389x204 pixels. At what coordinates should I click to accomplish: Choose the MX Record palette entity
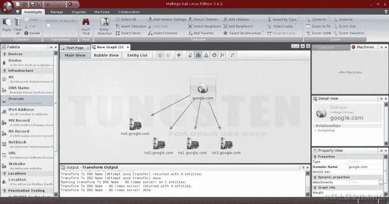tap(27, 122)
